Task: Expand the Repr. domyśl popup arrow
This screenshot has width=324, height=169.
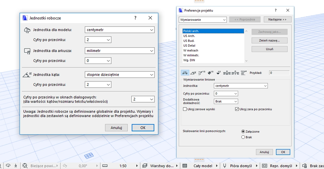Action: [x=296, y=166]
